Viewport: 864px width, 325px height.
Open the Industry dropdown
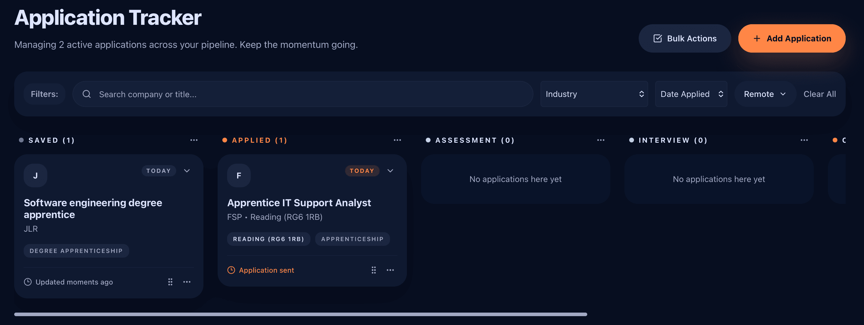tap(594, 94)
